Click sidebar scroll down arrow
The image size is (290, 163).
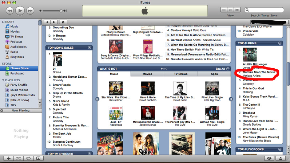coord(40,106)
